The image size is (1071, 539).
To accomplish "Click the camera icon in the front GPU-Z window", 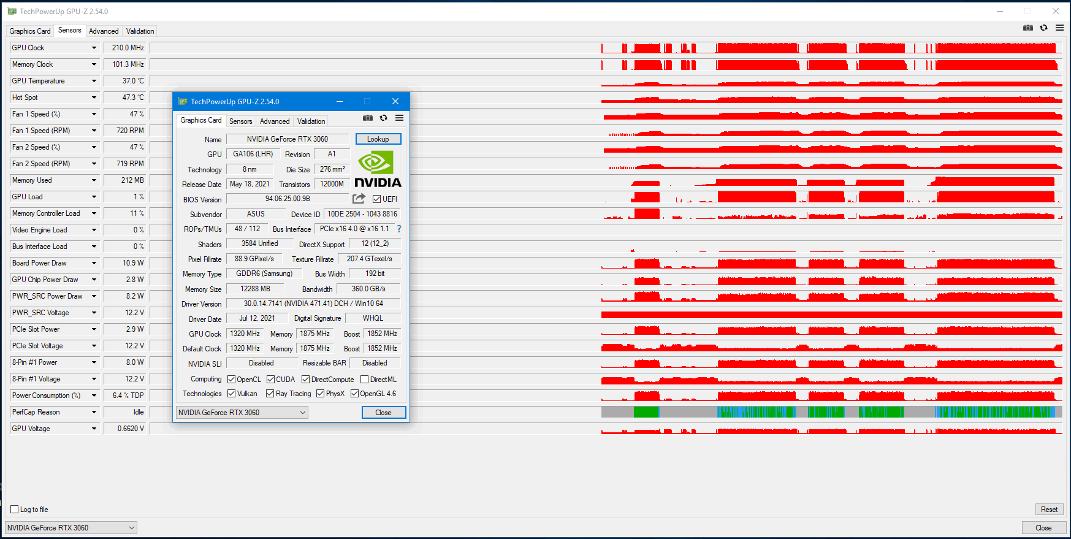I will 368,118.
